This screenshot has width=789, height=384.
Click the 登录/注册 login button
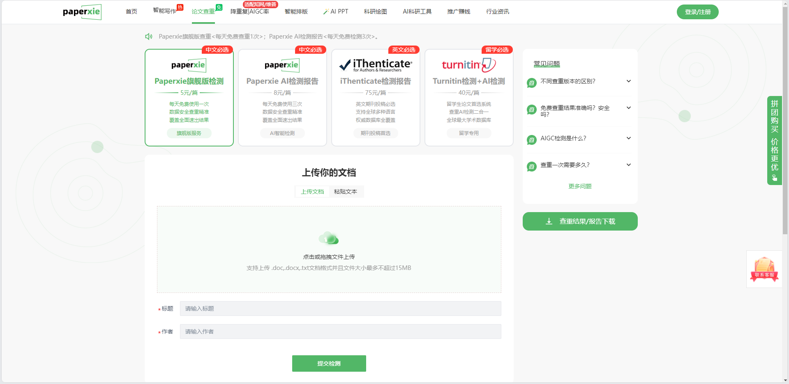tap(697, 12)
